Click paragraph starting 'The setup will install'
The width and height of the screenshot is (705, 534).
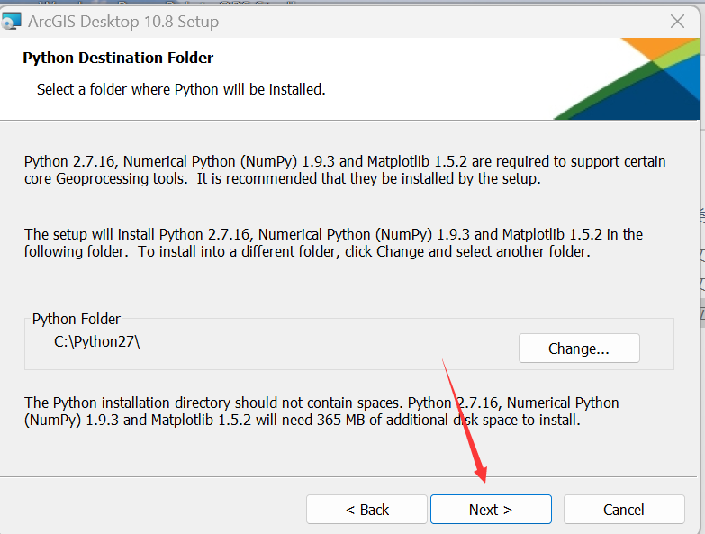pyautogui.click(x=333, y=243)
